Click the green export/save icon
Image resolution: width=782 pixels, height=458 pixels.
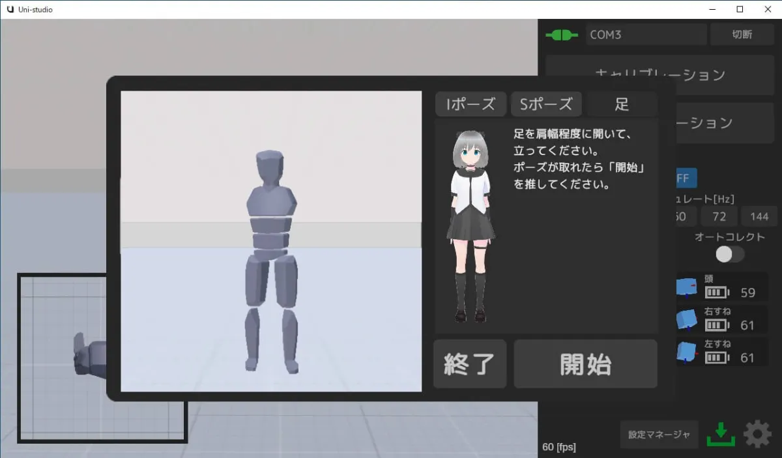click(x=721, y=434)
